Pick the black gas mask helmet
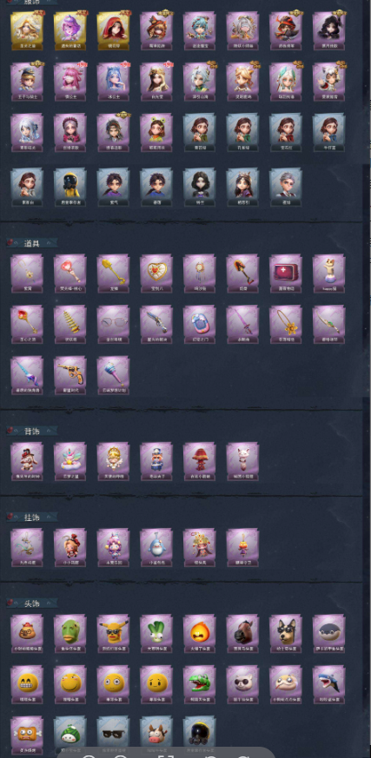This screenshot has width=371, height=758. point(199,734)
